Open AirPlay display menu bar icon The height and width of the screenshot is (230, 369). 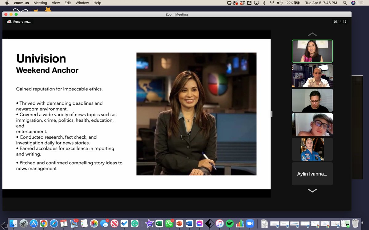256,3
